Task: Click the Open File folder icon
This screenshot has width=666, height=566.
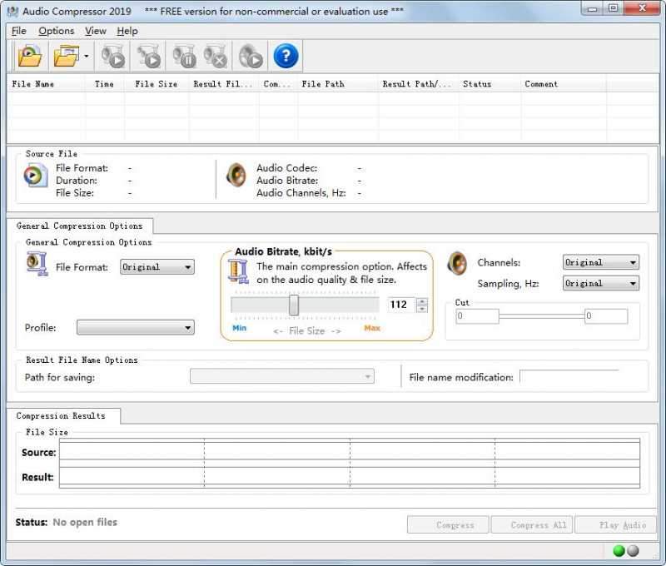Action: point(30,57)
